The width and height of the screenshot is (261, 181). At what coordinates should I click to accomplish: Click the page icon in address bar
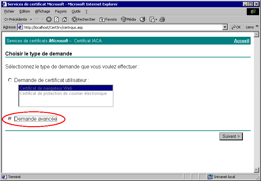(20, 27)
